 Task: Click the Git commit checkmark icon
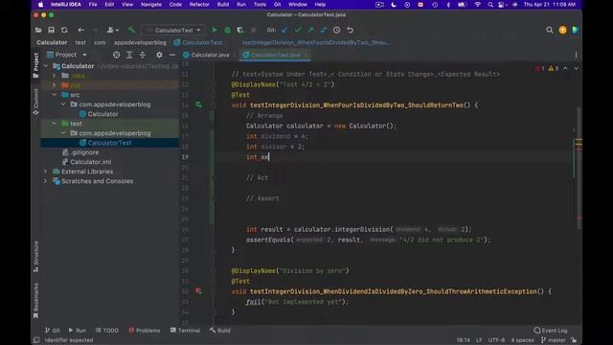click(x=298, y=30)
